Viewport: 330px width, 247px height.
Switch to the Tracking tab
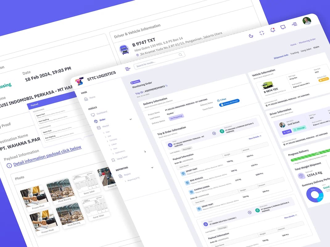(x=295, y=53)
